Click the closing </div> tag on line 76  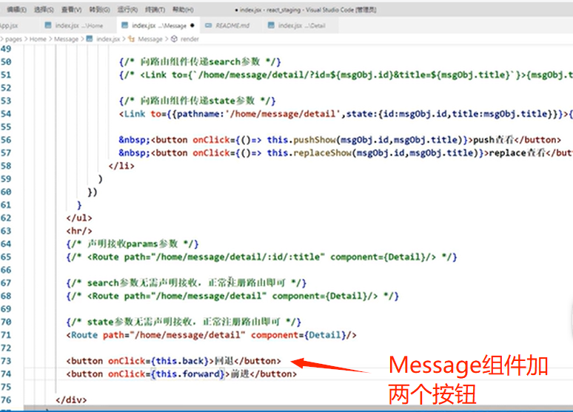click(x=71, y=400)
